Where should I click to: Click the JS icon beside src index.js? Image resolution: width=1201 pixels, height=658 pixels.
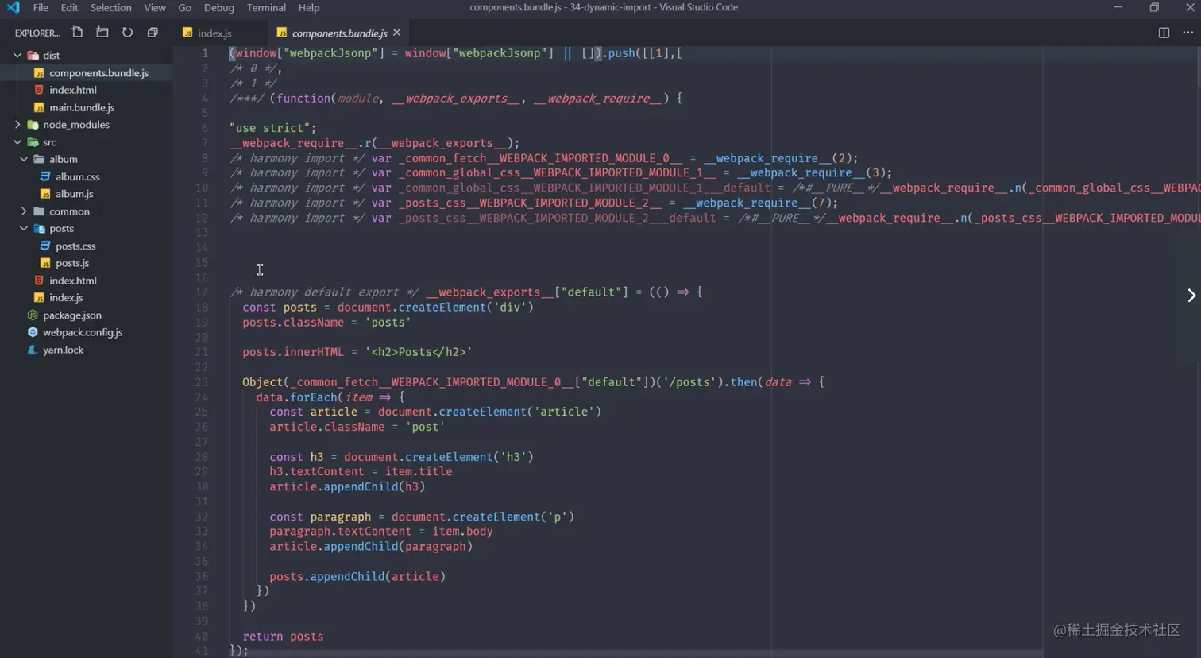pos(39,298)
